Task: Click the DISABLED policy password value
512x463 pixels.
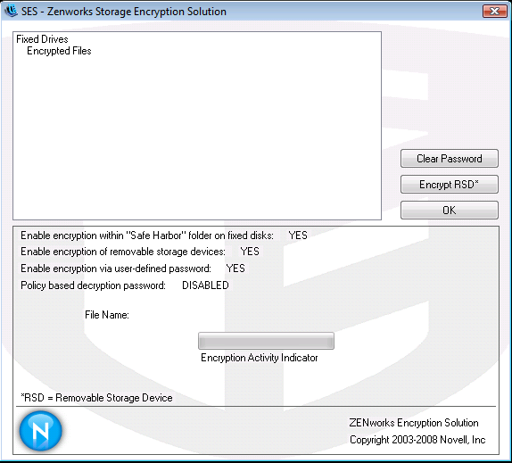Action: pyautogui.click(x=205, y=285)
